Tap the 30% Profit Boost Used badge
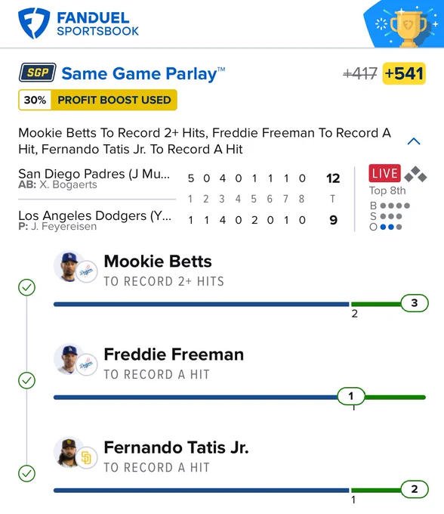444x514 pixels. (97, 100)
